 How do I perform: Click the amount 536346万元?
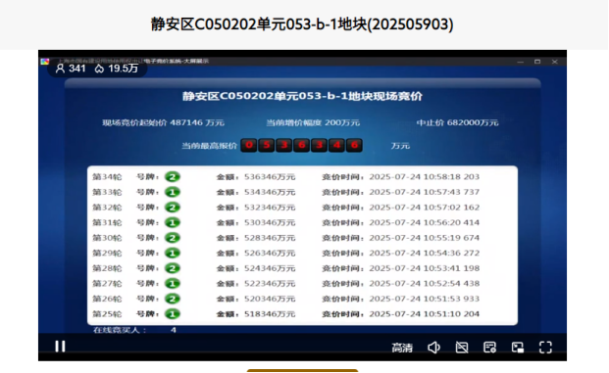click(270, 177)
